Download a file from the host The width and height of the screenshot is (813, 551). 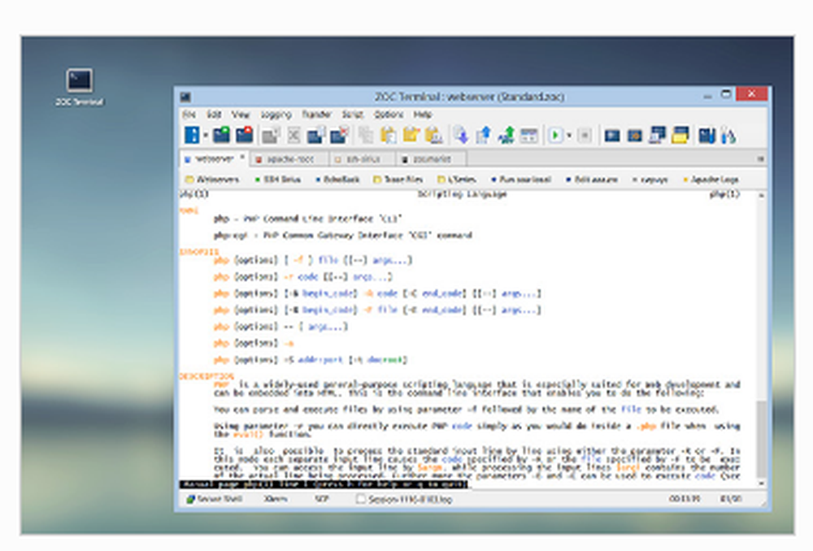tap(460, 135)
